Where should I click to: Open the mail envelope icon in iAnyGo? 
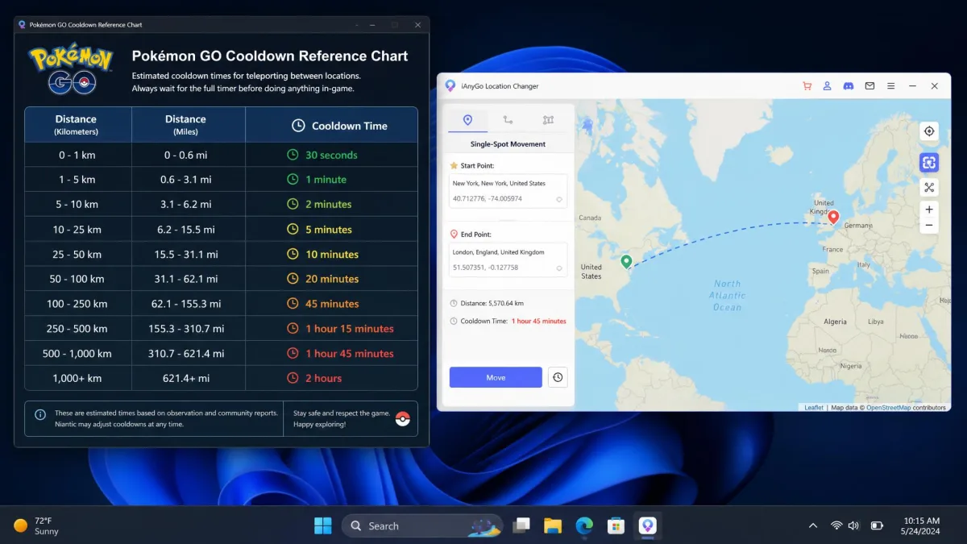pos(870,86)
